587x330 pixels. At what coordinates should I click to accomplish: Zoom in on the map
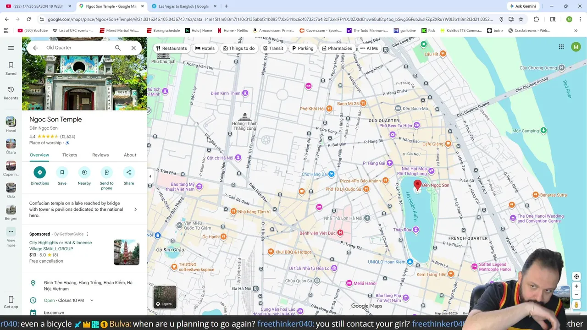point(576,286)
